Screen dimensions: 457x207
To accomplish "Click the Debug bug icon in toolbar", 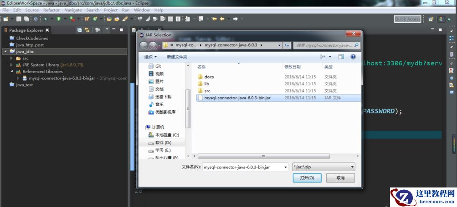I will coord(45,19).
